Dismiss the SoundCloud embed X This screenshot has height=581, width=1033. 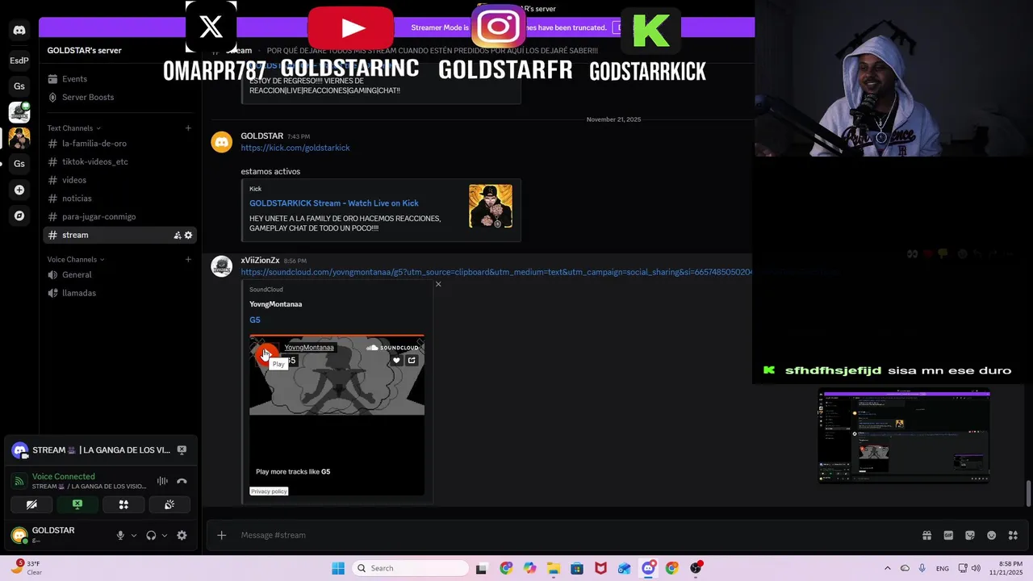point(438,284)
